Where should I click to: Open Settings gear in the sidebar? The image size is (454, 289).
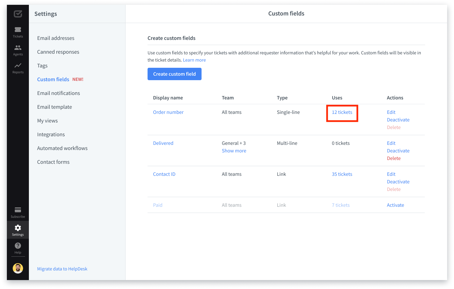[18, 230]
